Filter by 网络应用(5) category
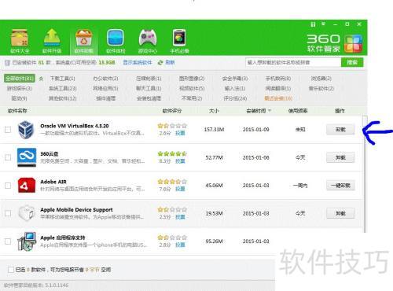 coord(105,88)
